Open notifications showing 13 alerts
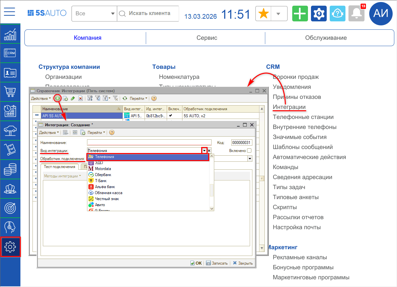Screen dimensions: 397x287 coord(356,13)
